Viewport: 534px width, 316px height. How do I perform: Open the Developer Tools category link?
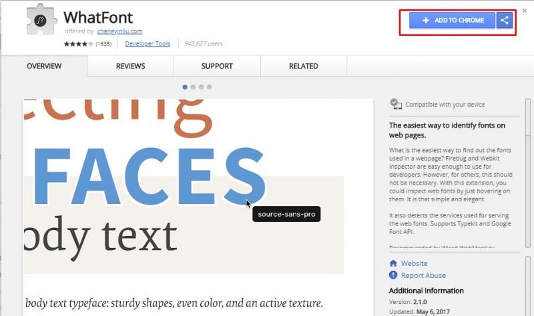[x=147, y=44]
